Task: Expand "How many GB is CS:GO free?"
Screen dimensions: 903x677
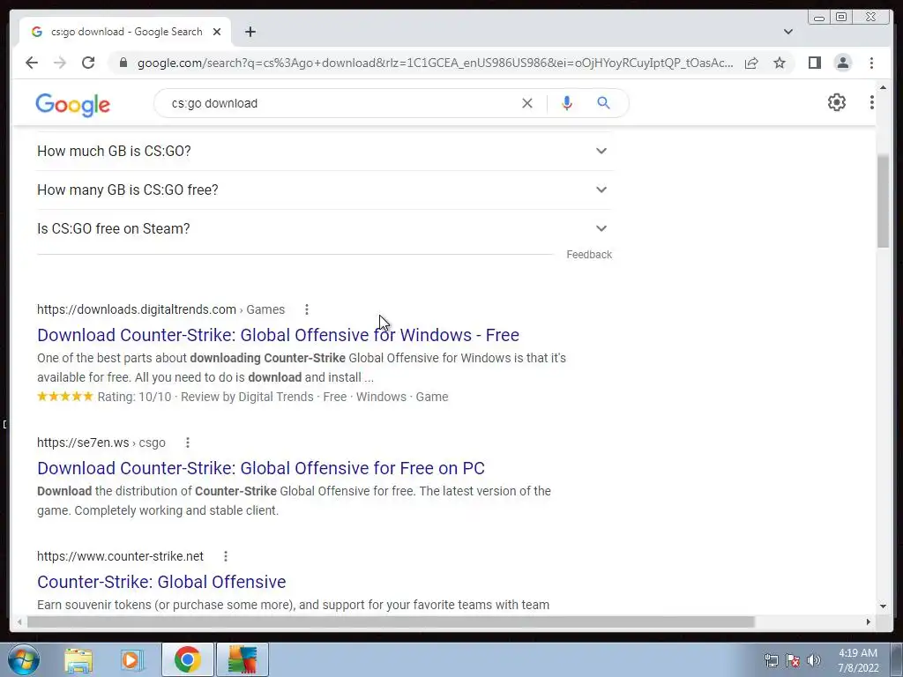Action: [x=325, y=190]
